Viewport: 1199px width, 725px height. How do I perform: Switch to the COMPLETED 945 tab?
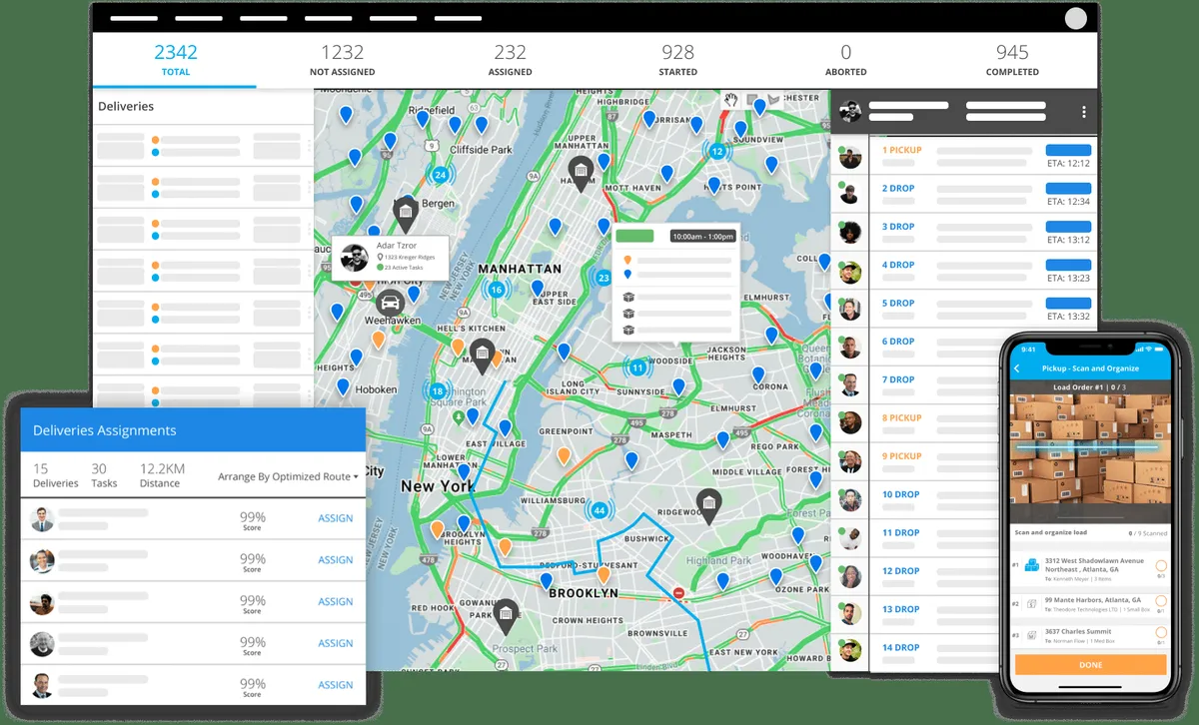pos(1012,60)
